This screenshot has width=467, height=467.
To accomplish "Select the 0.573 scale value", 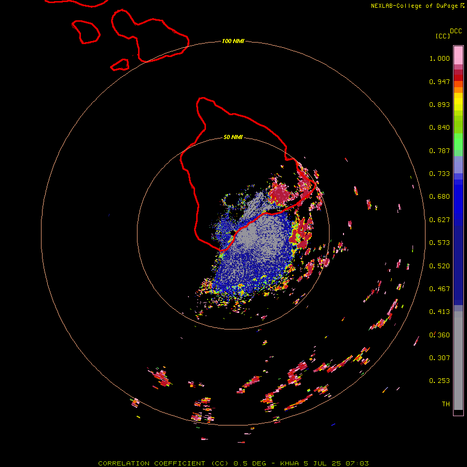I will (439, 243).
